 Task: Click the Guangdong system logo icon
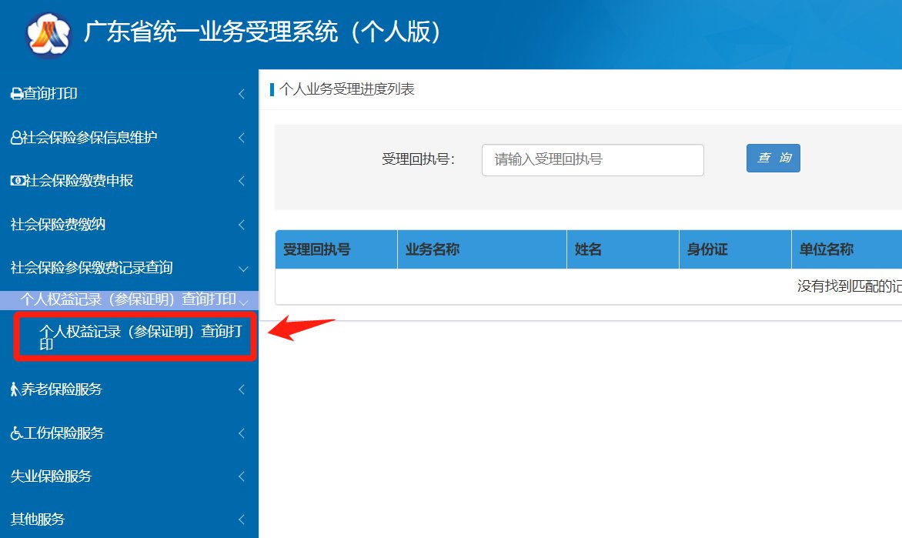[x=48, y=33]
